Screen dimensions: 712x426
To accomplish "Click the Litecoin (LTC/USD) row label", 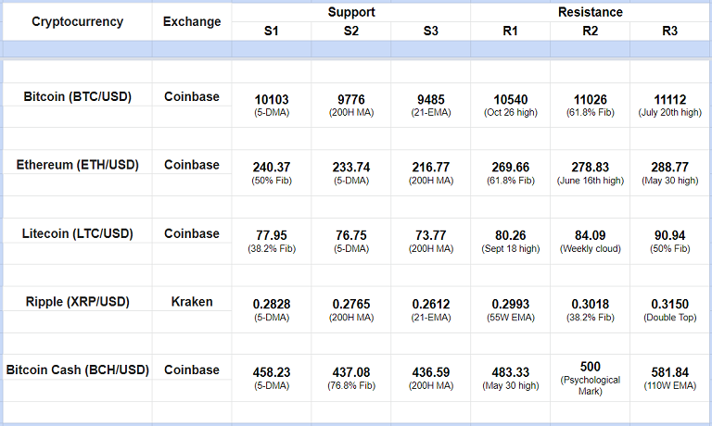I will point(77,233).
